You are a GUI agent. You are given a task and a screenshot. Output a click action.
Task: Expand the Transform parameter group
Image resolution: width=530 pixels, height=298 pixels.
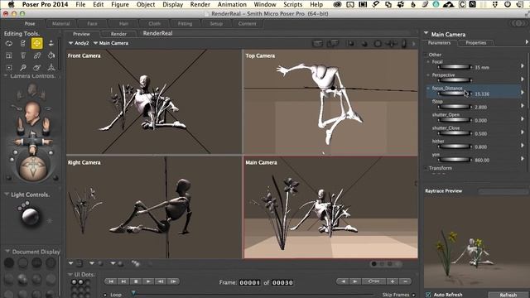426,168
